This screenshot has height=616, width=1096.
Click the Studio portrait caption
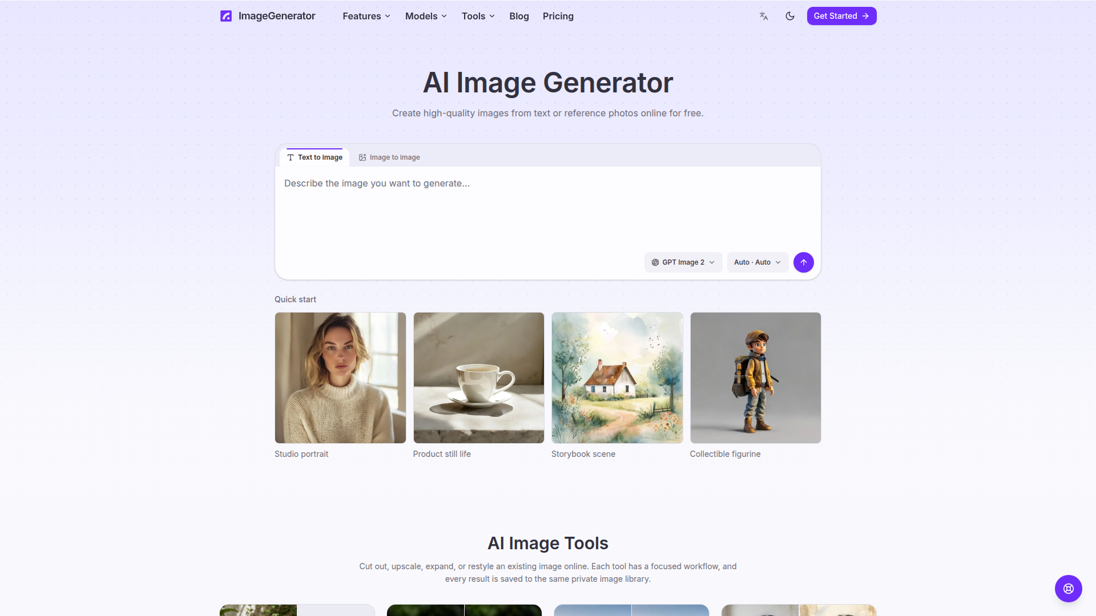(x=301, y=454)
